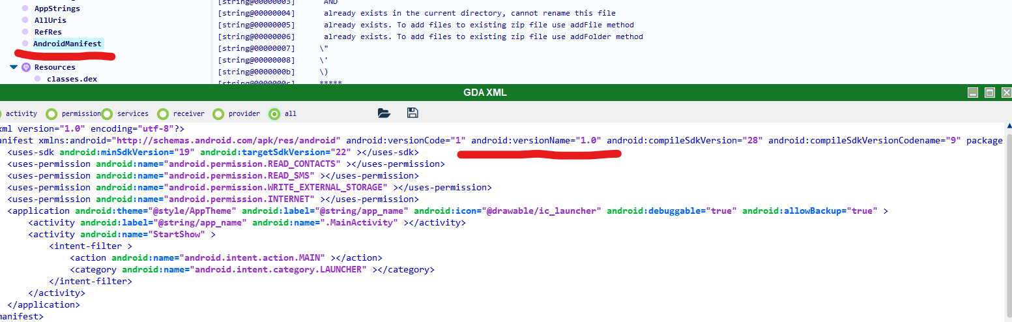Screen dimensions: 1012x322
Task: Click the bullet icon beside AllUris
Action: [25, 20]
